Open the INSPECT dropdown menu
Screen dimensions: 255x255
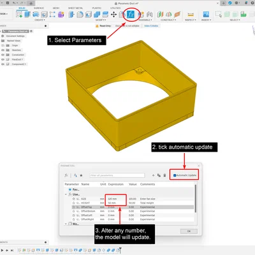[191, 20]
